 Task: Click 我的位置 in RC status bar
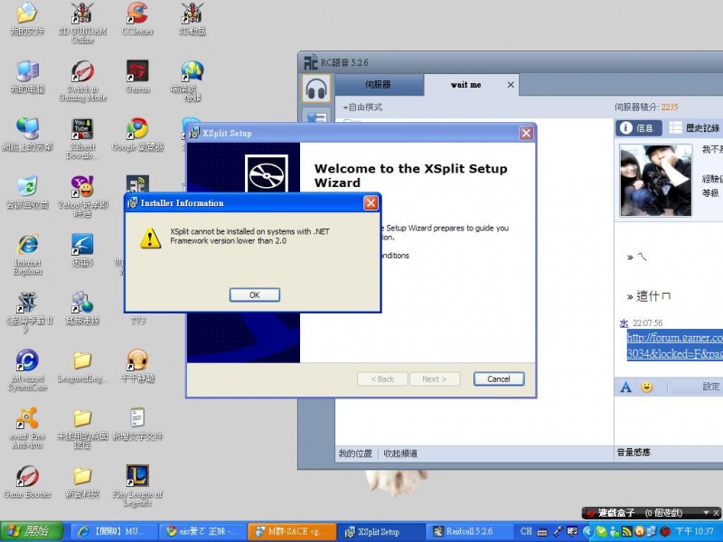(355, 453)
